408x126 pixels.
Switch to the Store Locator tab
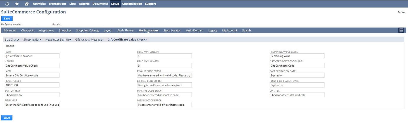[x=172, y=30]
